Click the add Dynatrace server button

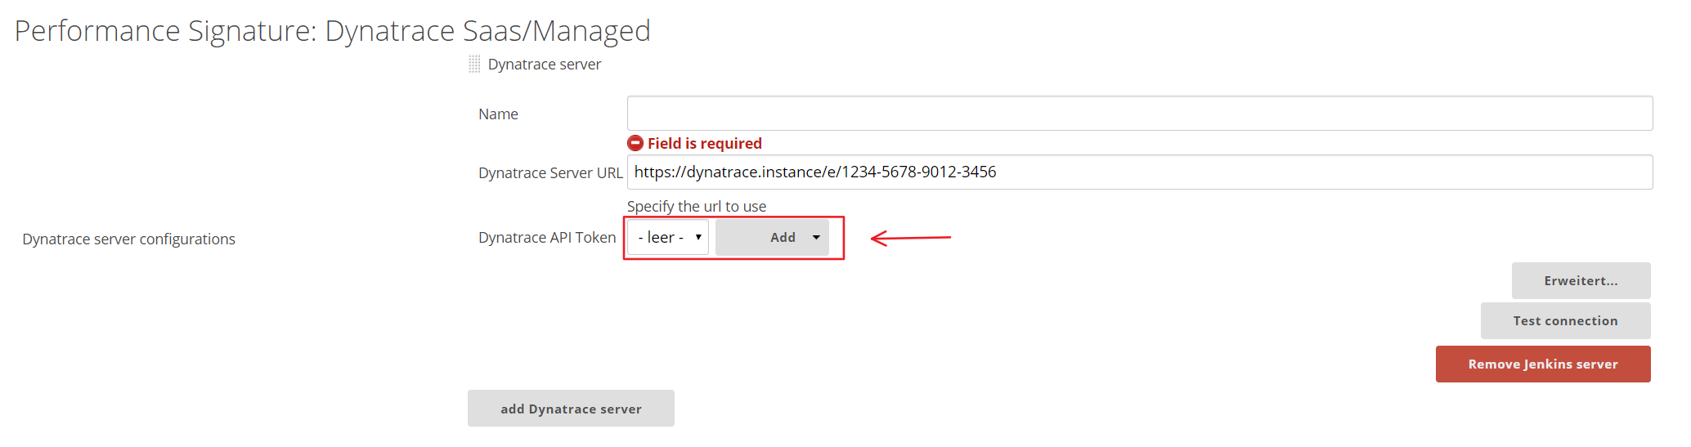click(571, 409)
